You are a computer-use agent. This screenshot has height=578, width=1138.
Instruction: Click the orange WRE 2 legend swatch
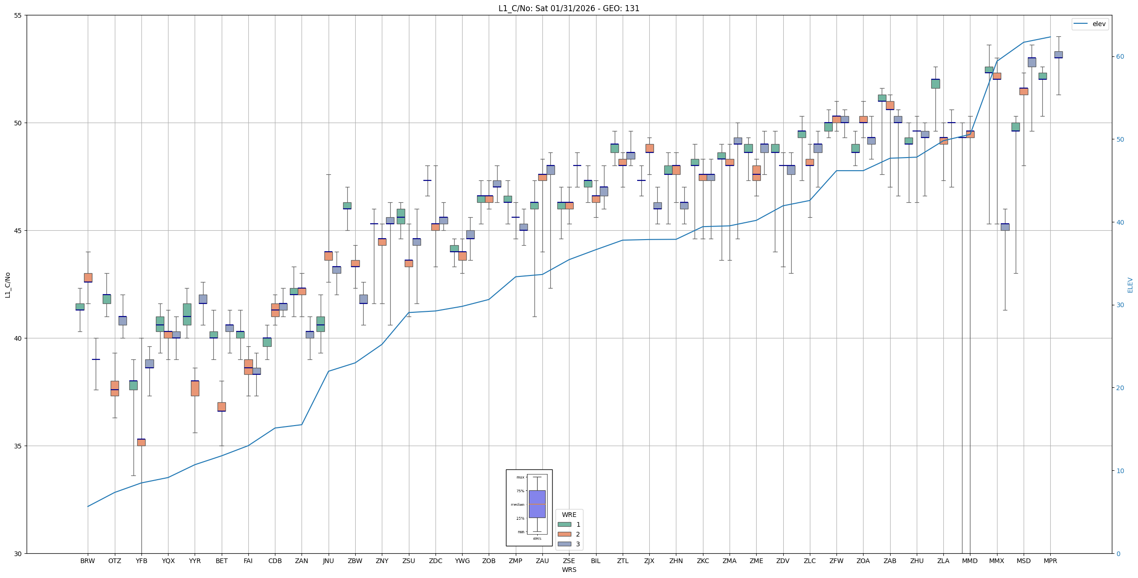coord(564,534)
